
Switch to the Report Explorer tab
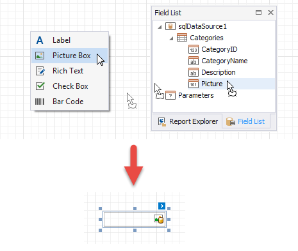coord(188,122)
